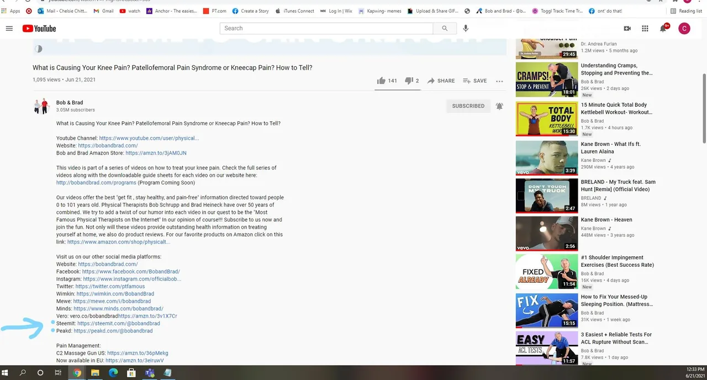The height and width of the screenshot is (380, 707).
Task: Open Cortana circle on taskbar
Action: pyautogui.click(x=40, y=373)
